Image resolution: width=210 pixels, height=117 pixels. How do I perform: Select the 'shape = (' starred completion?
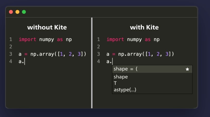pyautogui.click(x=152, y=69)
